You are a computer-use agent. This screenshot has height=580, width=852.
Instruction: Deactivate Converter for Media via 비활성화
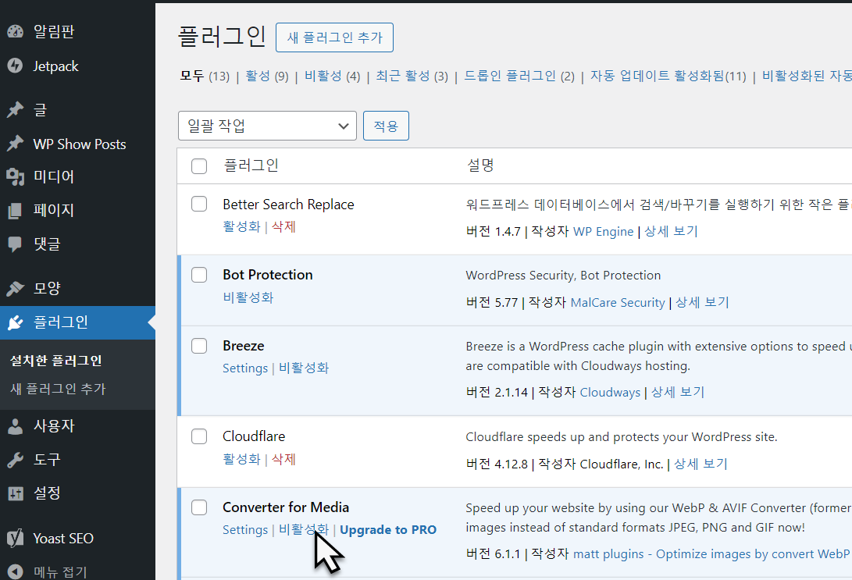tap(304, 529)
